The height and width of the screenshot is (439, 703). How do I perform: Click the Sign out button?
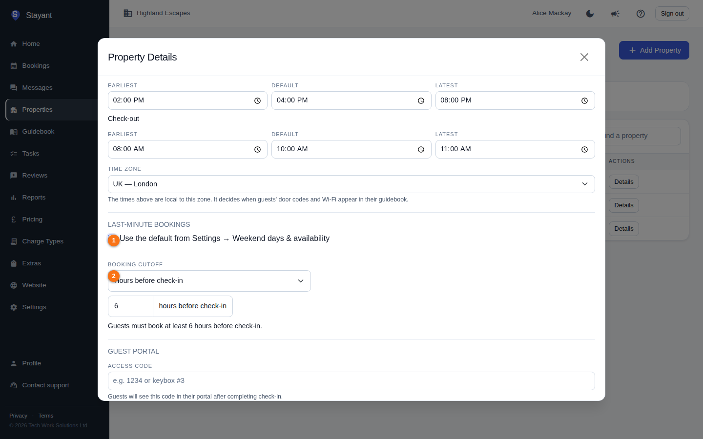[672, 14]
